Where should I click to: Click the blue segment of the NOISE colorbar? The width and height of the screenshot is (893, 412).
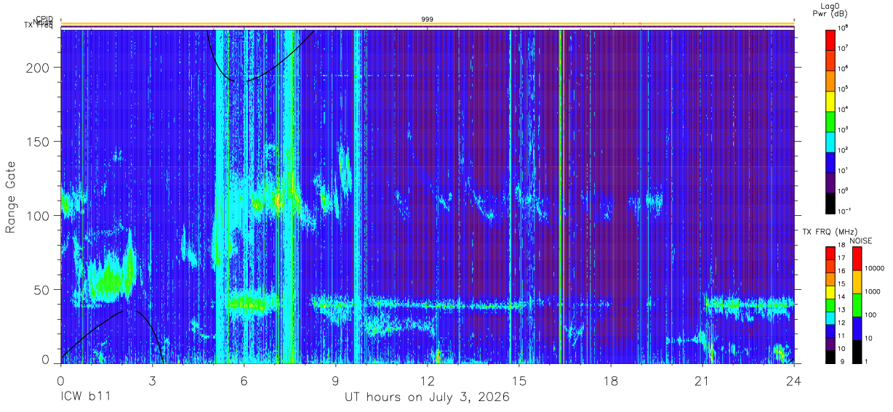[857, 328]
